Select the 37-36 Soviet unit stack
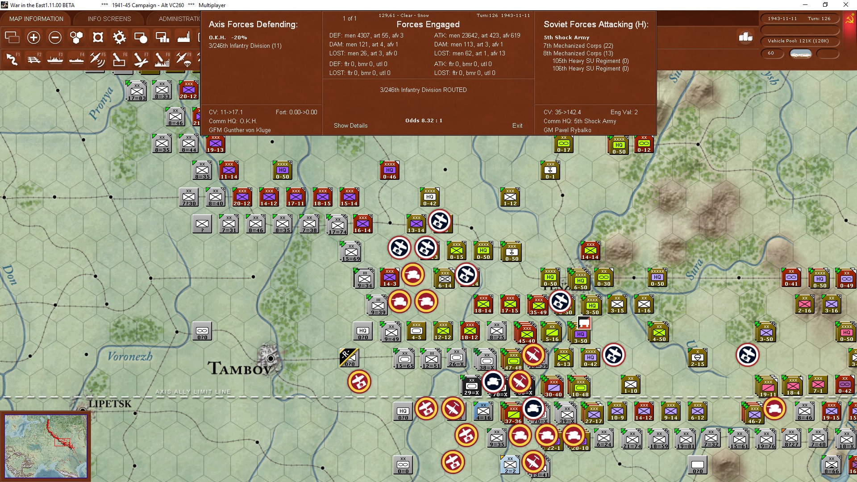This screenshot has height=482, width=857. coord(513,414)
